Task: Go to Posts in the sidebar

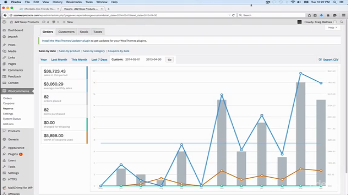Action: pyautogui.click(x=11, y=45)
